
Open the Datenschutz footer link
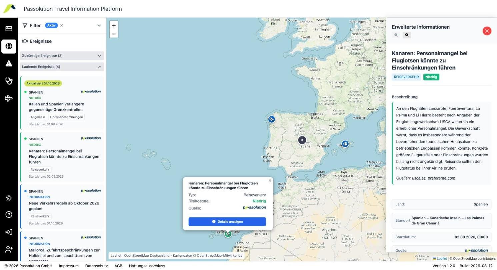click(x=96, y=266)
